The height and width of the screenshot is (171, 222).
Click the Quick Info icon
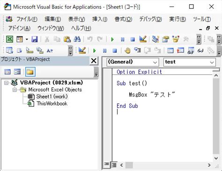pos(30,50)
